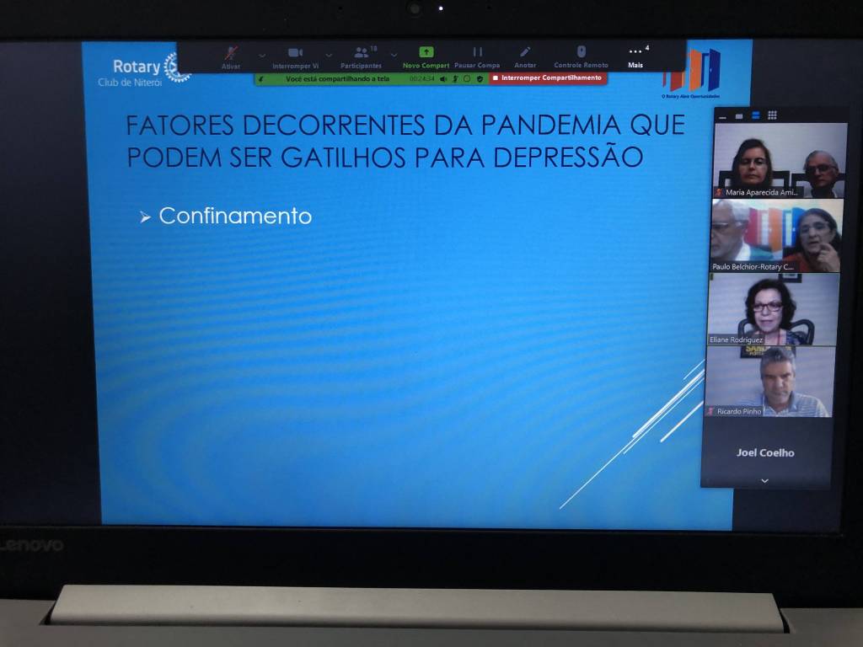Click Ricardo Pinho video thumbnail
Screen dimensions: 863x647
(x=769, y=382)
